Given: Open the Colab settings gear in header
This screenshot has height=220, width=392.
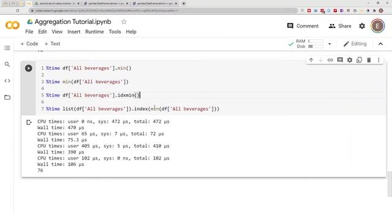Looking at the screenshot, I should point(362,26).
